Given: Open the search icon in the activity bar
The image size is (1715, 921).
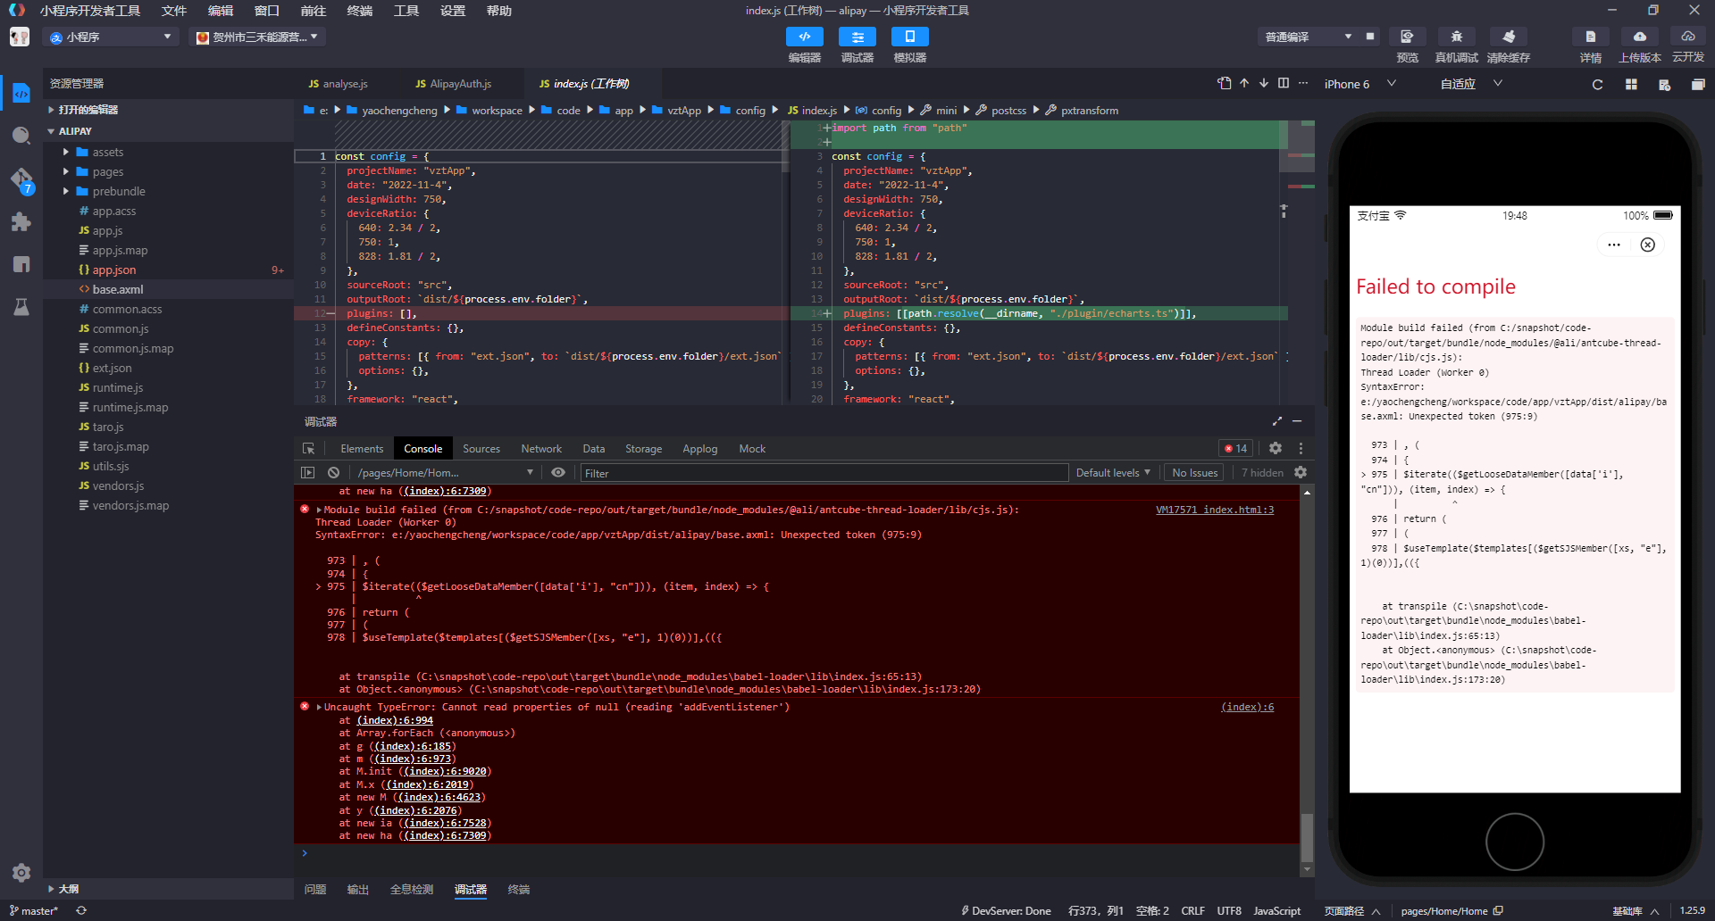Looking at the screenshot, I should click(21, 136).
